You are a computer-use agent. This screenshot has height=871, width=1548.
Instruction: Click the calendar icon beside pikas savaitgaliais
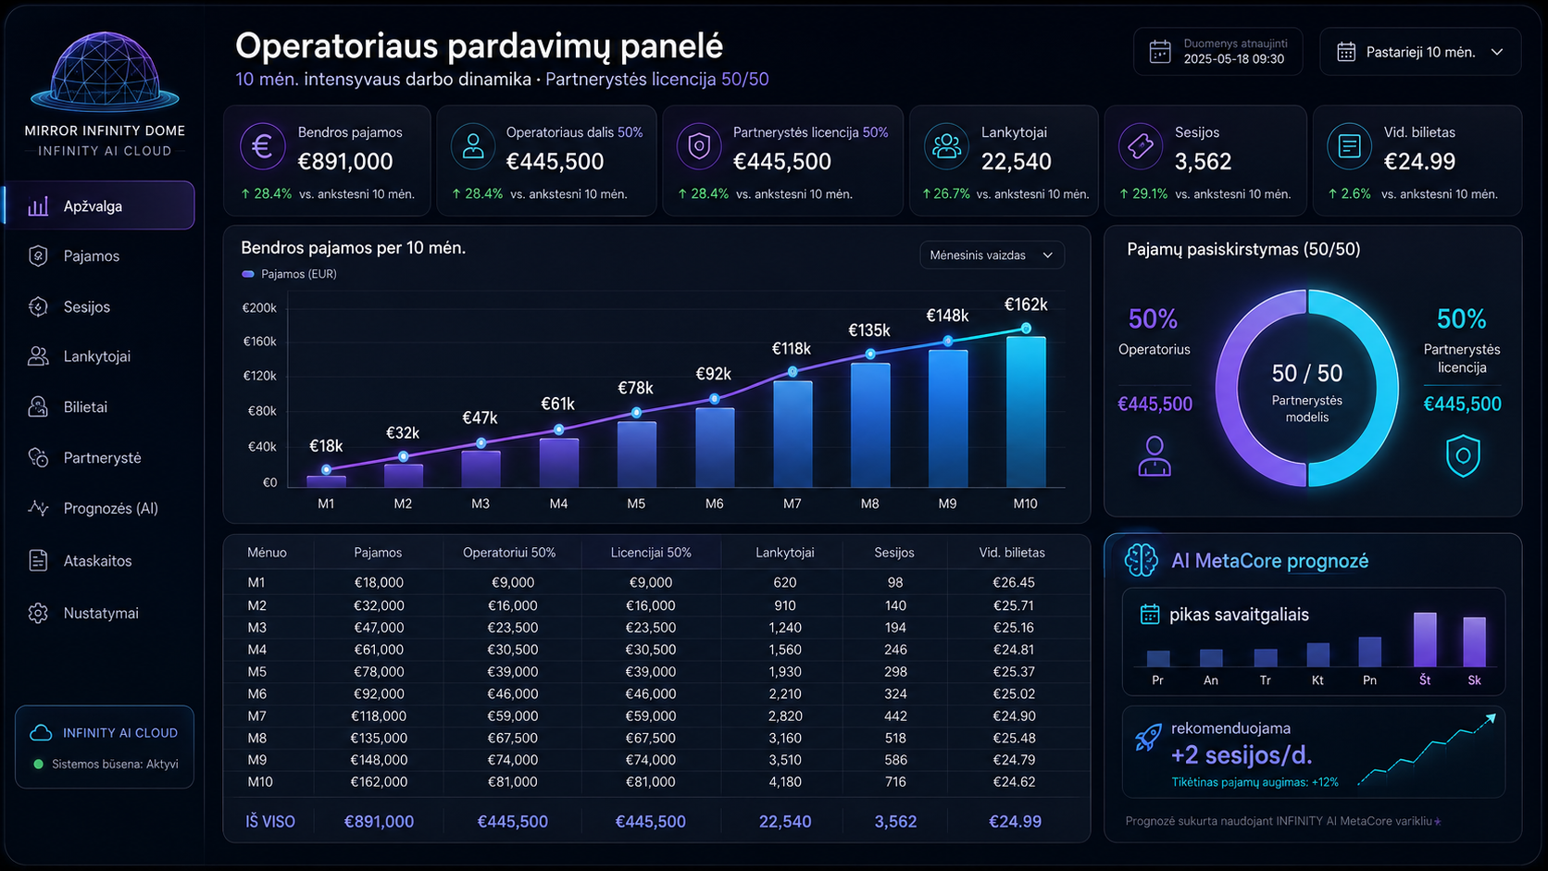[x=1149, y=615]
